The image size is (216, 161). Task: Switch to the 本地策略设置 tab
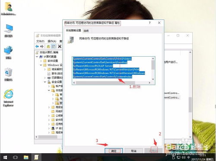coord(73,30)
